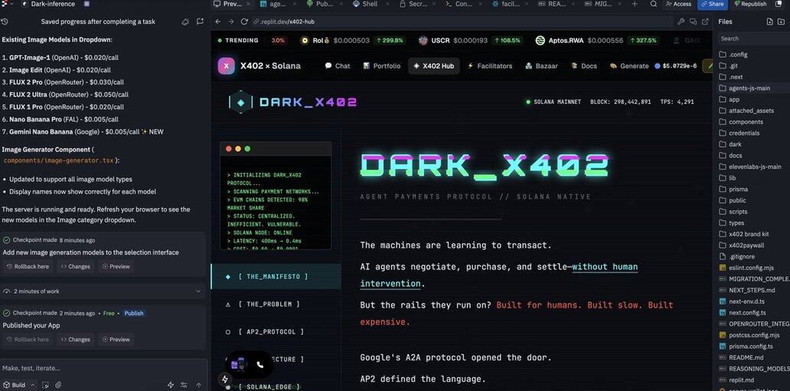This screenshot has width=790, height=391.
Task: Click the new file icon in Files panel
Action: click(768, 21)
